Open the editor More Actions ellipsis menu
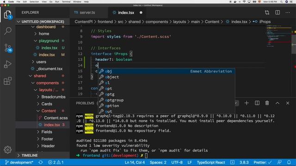296x166 pixels. tap(288, 12)
